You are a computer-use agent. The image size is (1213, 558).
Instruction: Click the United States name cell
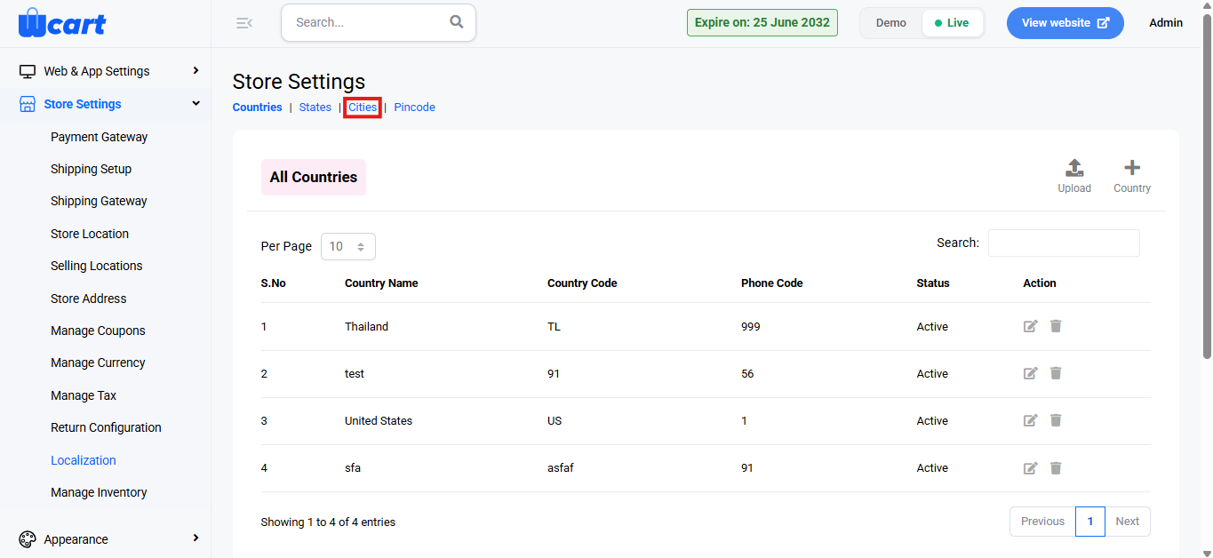tap(379, 421)
